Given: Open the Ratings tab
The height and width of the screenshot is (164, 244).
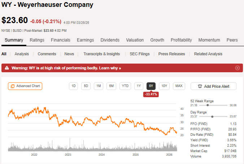Looking at the screenshot, I should (x=37, y=40).
